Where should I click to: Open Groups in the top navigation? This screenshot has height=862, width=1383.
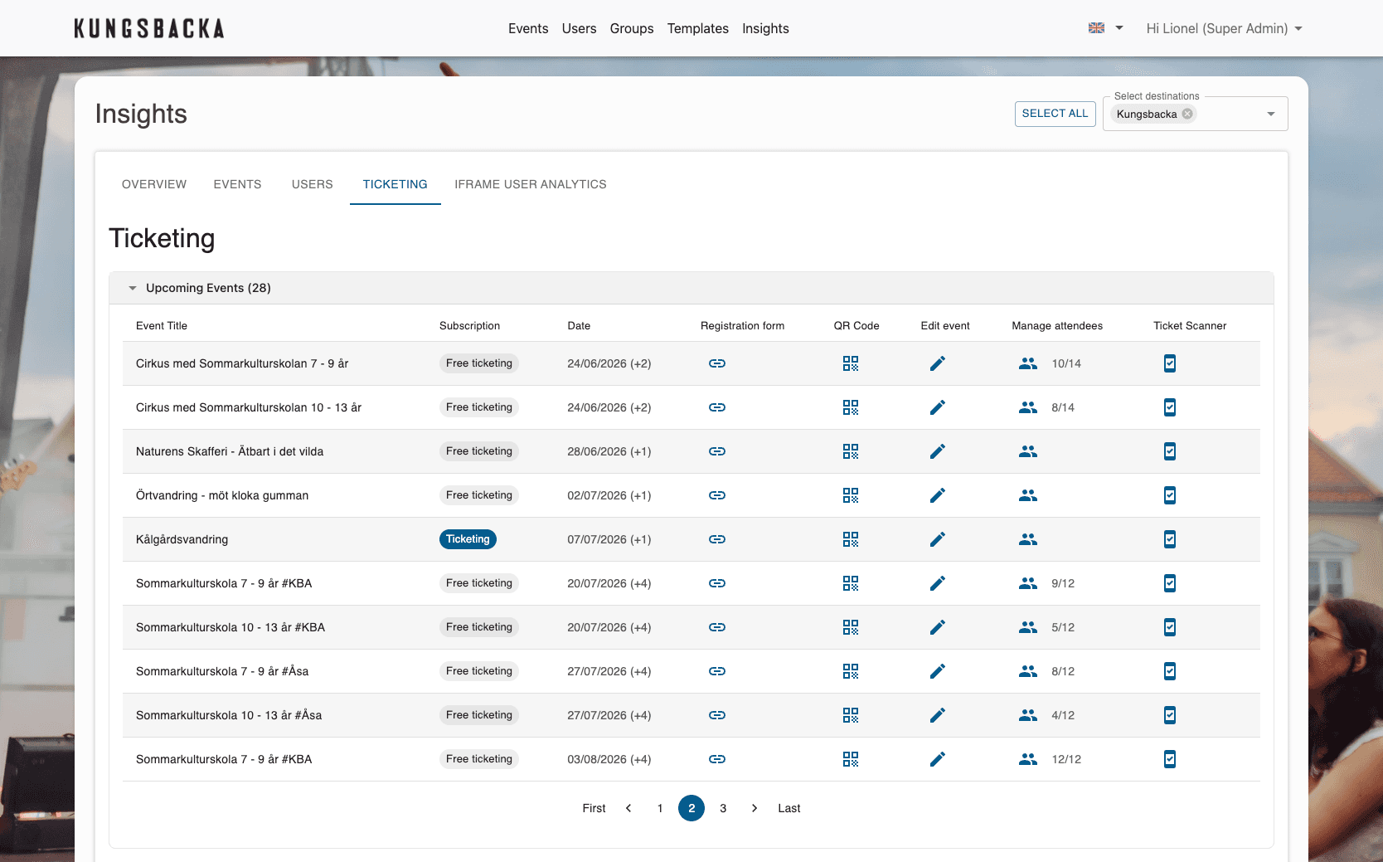pyautogui.click(x=632, y=28)
